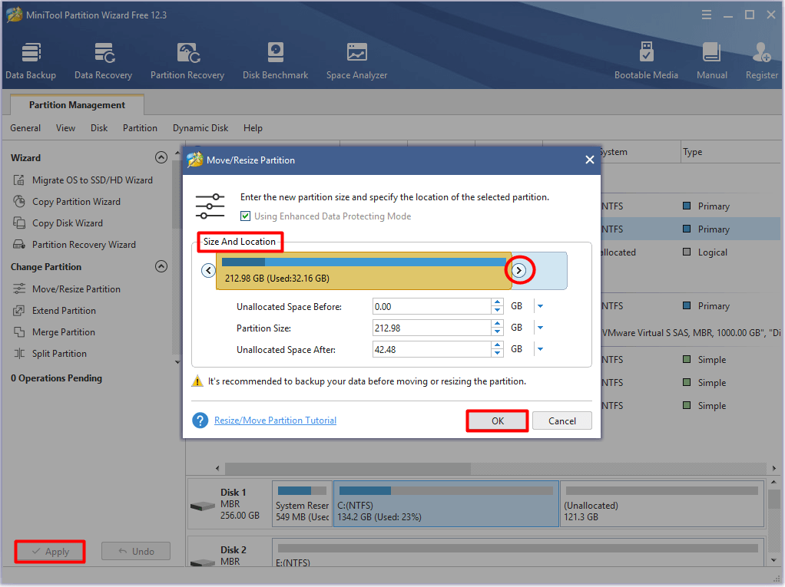This screenshot has width=785, height=587.
Task: Click the right handle arrow of partition bar
Action: point(518,271)
